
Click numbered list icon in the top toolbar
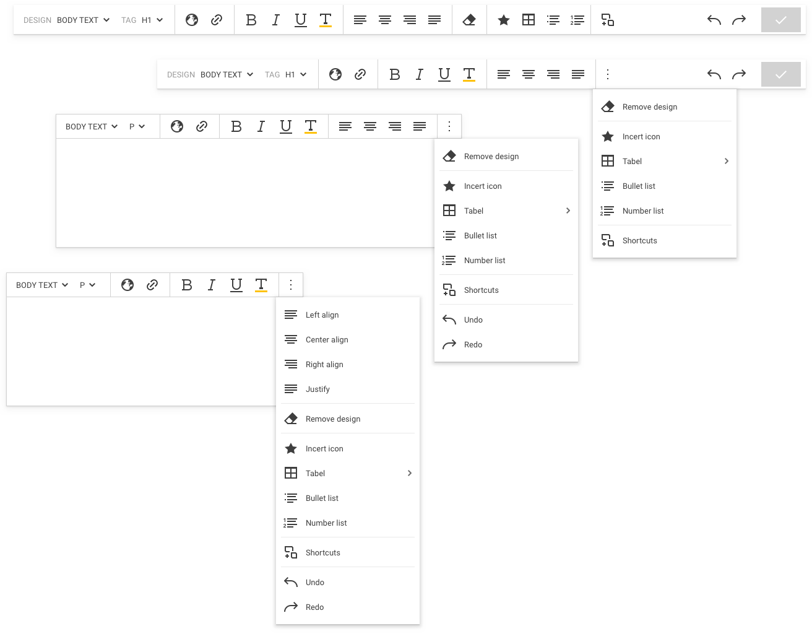[577, 20]
